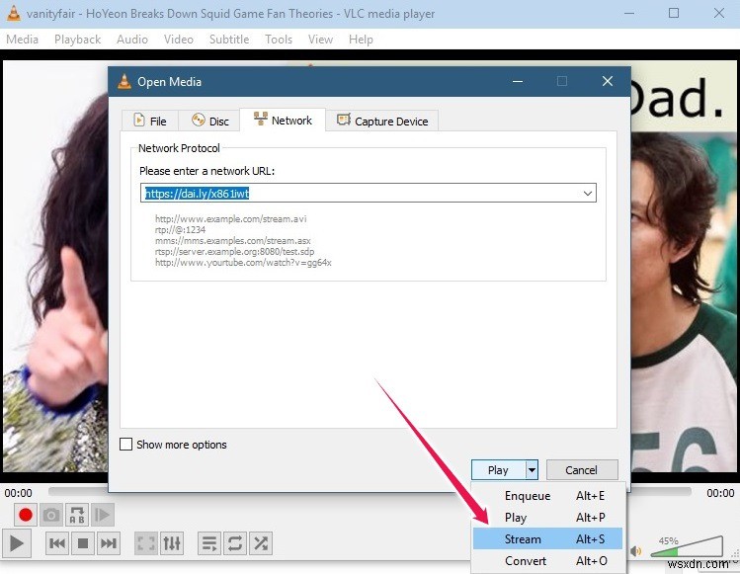Screen dimensions: 740x574
Task: Click the frame-by-frame button
Action: click(102, 515)
